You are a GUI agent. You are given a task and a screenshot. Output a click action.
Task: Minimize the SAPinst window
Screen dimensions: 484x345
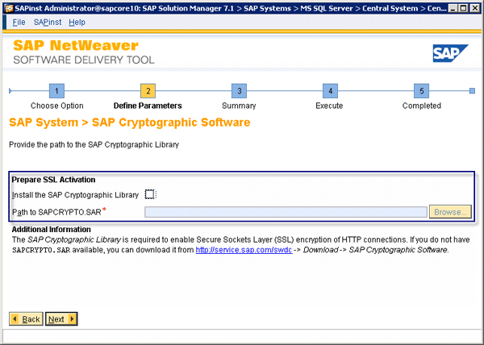coord(453,8)
